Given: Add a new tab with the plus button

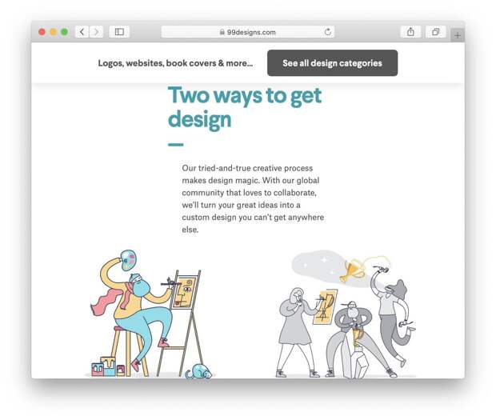Looking at the screenshot, I should click(x=458, y=35).
